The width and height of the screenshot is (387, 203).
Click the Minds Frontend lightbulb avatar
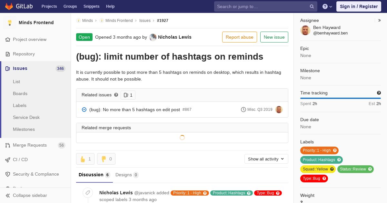click(x=10, y=23)
